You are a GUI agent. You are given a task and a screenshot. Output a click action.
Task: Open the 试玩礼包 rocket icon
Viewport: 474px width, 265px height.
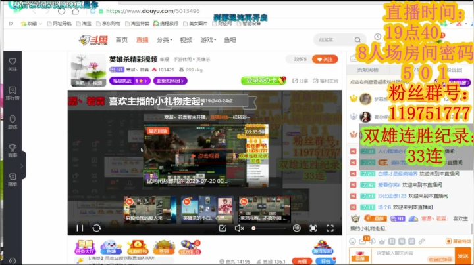(x=190, y=247)
